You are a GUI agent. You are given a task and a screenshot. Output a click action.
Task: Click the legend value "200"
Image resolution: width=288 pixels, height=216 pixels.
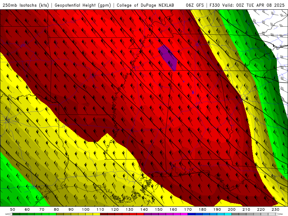[x=231, y=210]
